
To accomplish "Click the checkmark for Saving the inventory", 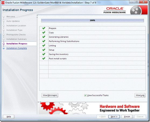I will point(44,54).
